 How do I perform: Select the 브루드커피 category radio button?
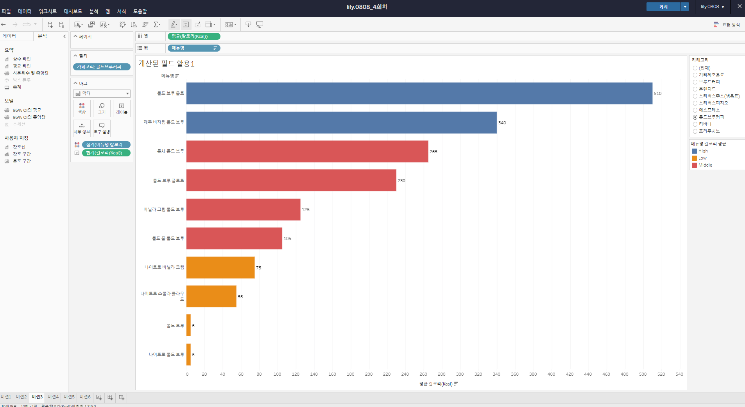[x=695, y=82]
